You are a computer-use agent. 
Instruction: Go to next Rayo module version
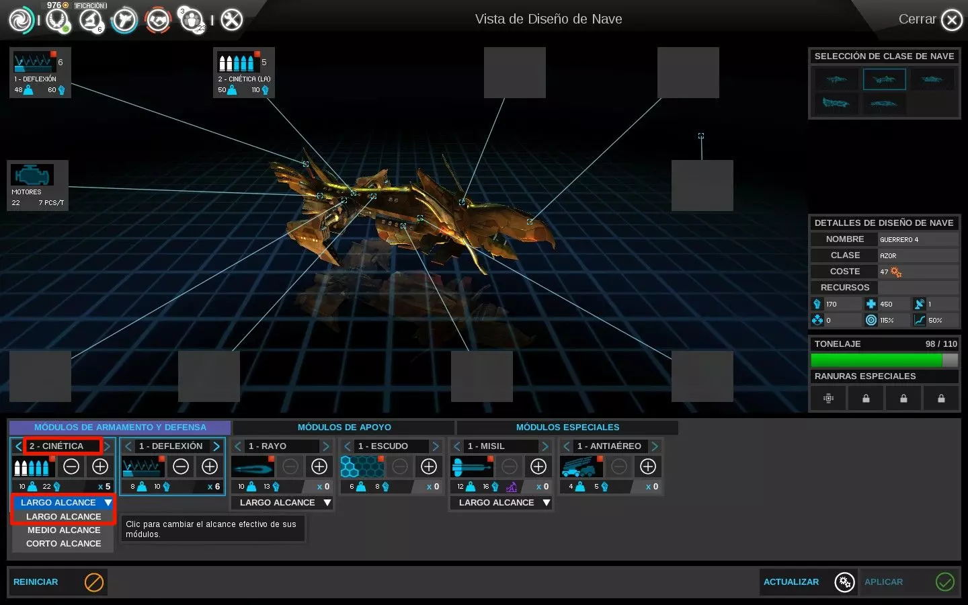point(326,446)
